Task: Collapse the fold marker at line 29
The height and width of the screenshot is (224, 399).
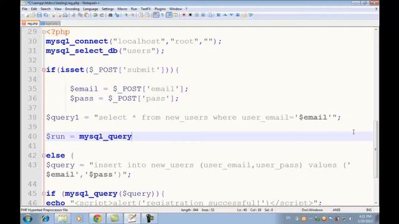Action: [44, 32]
